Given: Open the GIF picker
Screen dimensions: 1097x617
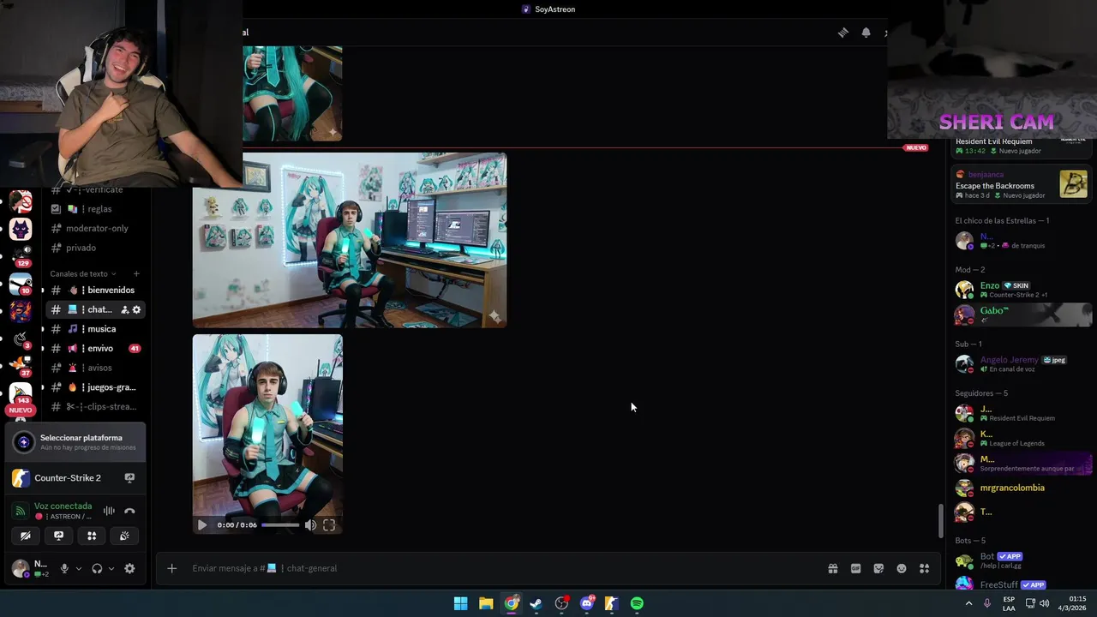Looking at the screenshot, I should tap(855, 568).
